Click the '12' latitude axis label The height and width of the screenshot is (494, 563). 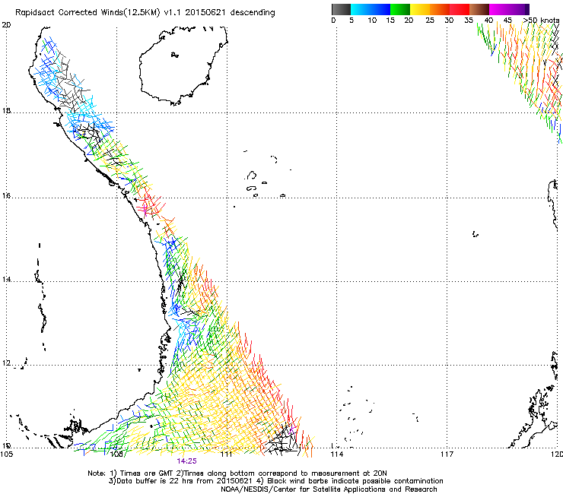pyautogui.click(x=6, y=363)
